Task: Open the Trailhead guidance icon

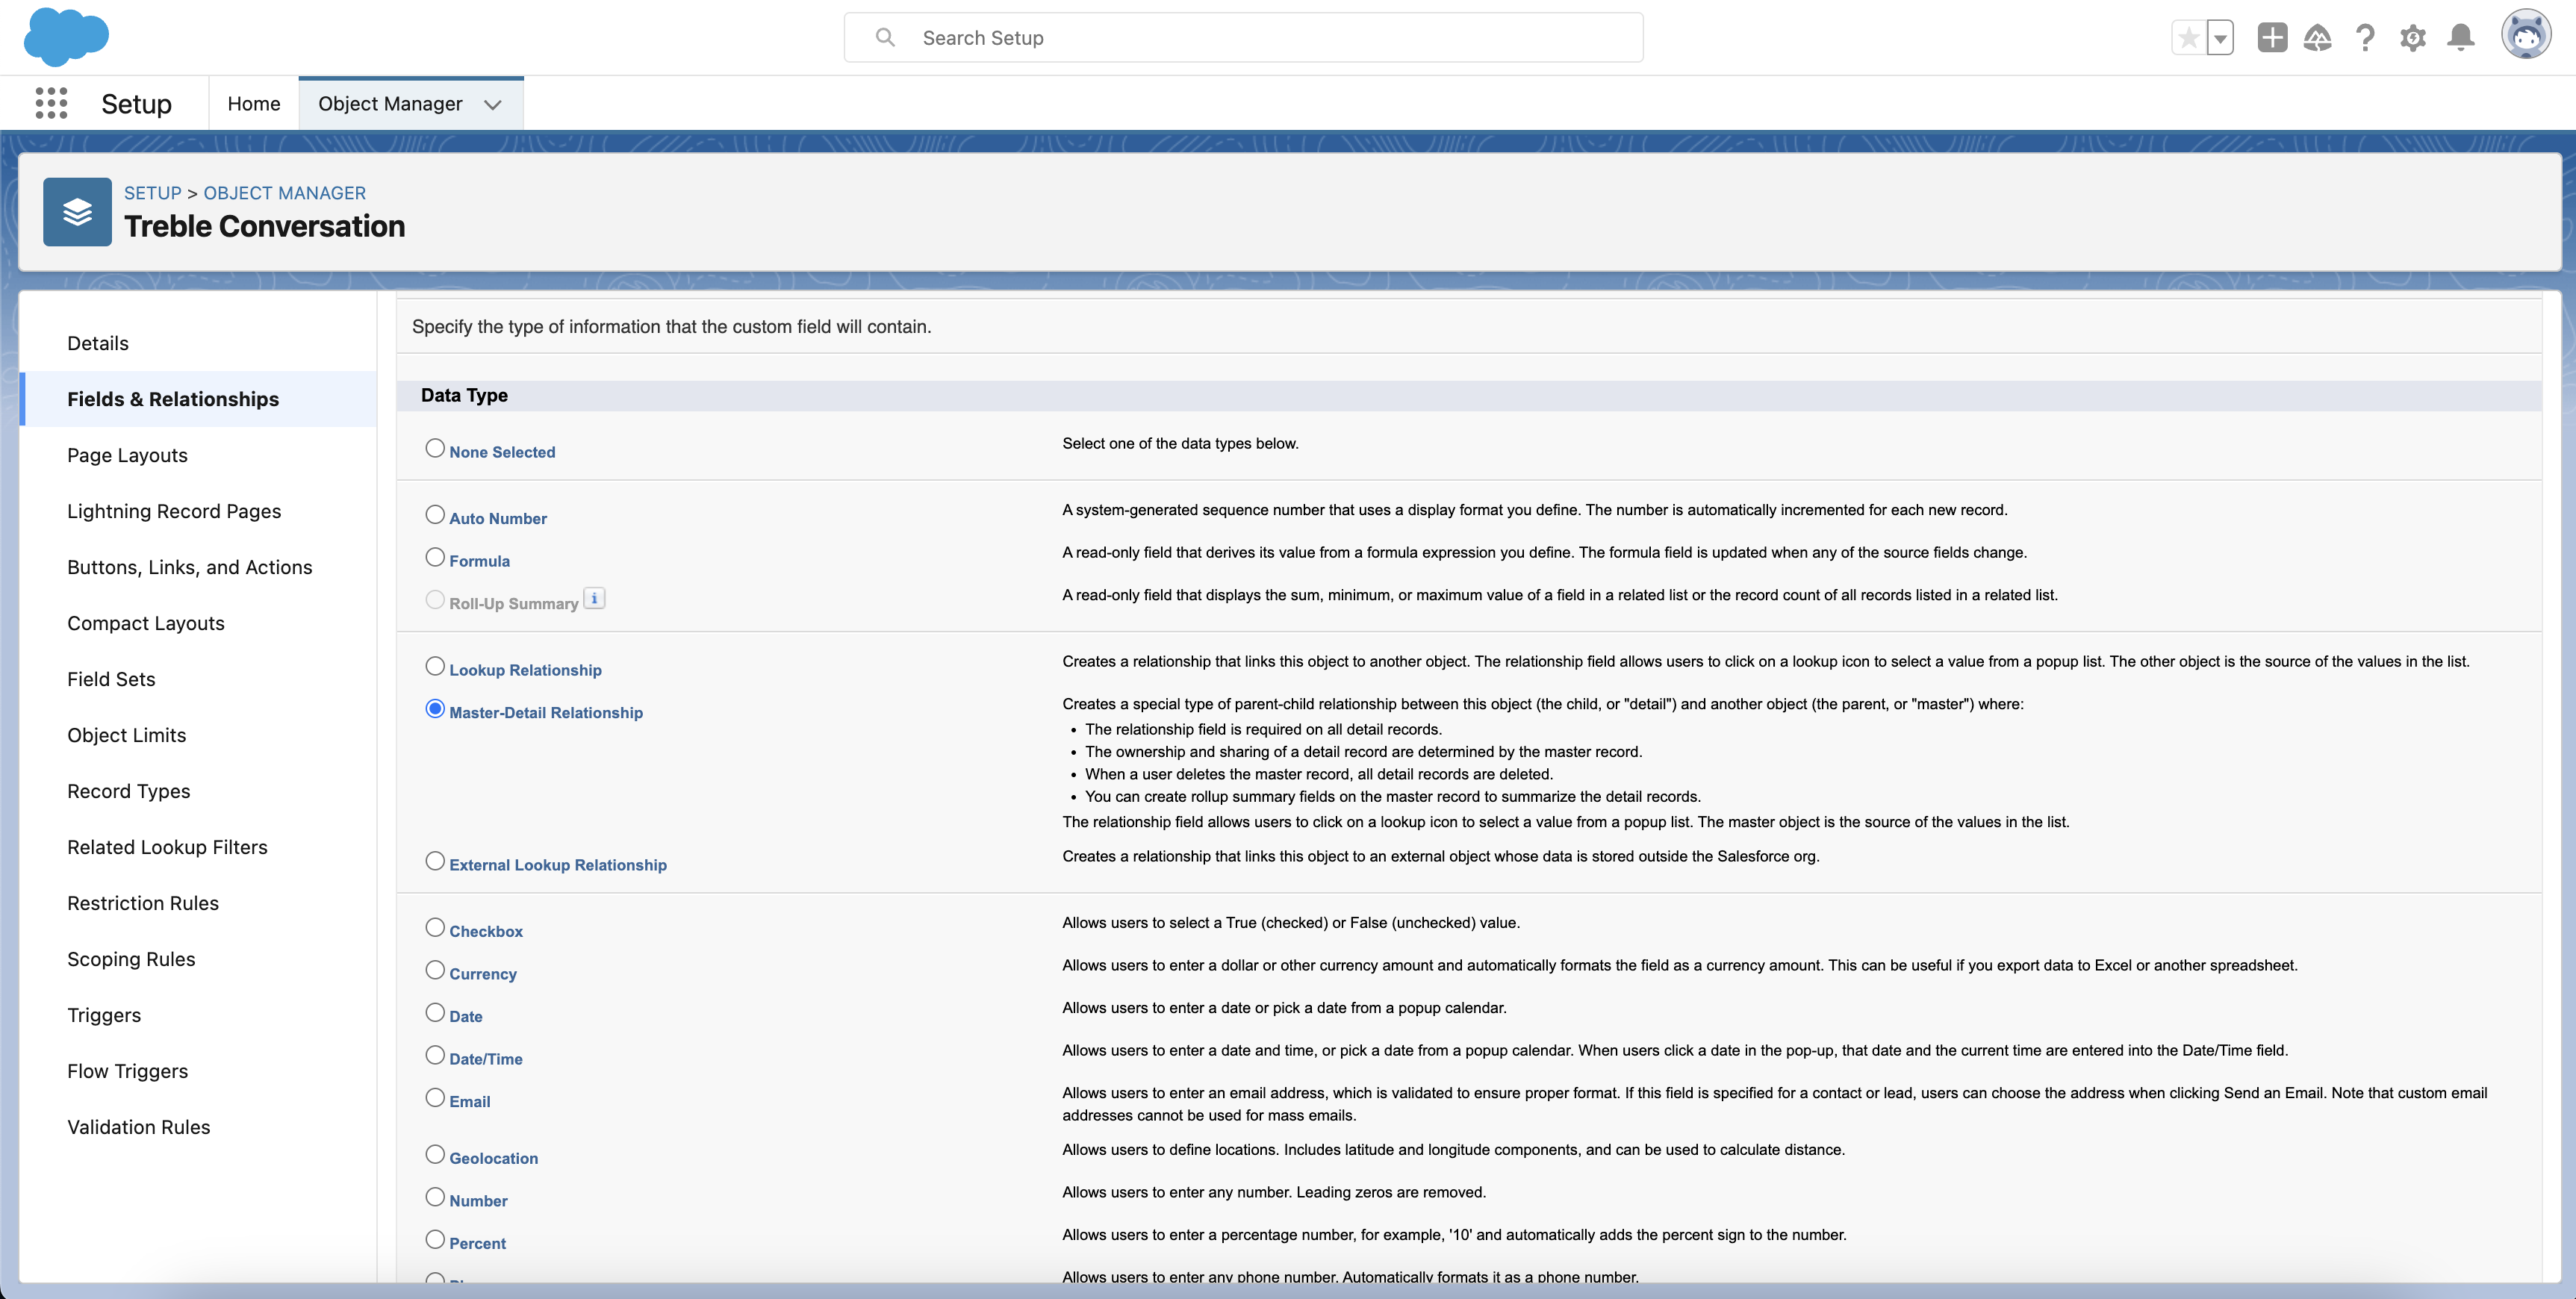Action: (2317, 38)
